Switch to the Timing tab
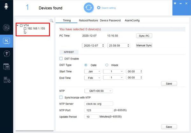The height and width of the screenshot is (133, 191). click(67, 20)
